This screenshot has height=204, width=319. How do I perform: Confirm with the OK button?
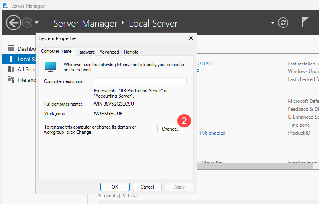click(x=115, y=187)
